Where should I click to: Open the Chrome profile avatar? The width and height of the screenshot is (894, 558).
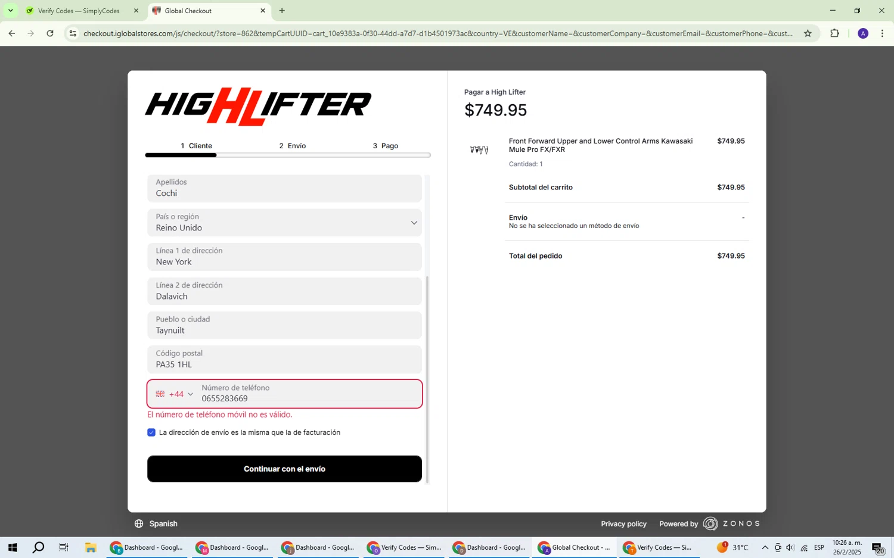click(x=862, y=33)
